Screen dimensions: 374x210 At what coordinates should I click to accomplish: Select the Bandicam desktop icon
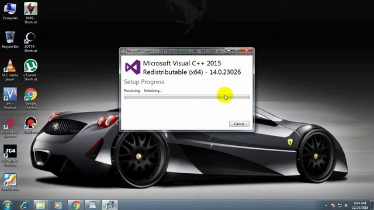(30, 125)
